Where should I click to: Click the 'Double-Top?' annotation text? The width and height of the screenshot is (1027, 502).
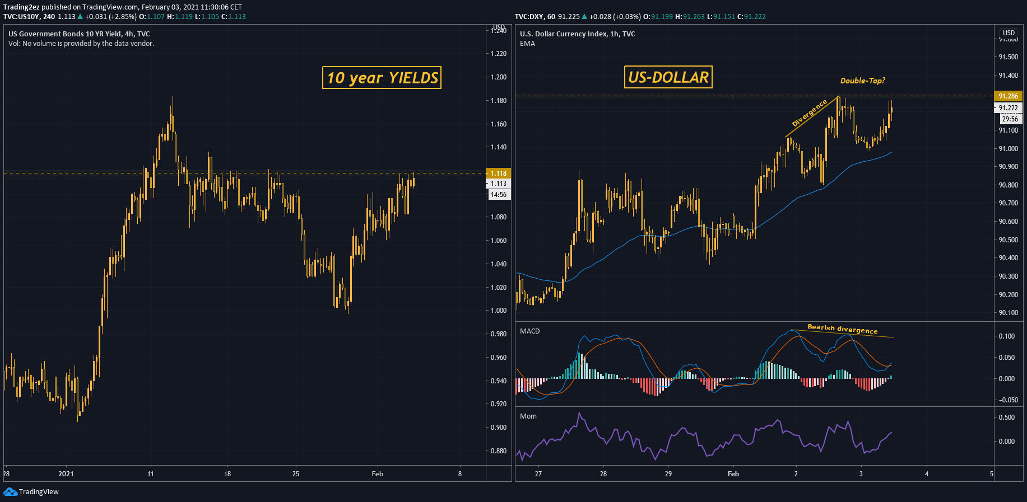click(862, 81)
